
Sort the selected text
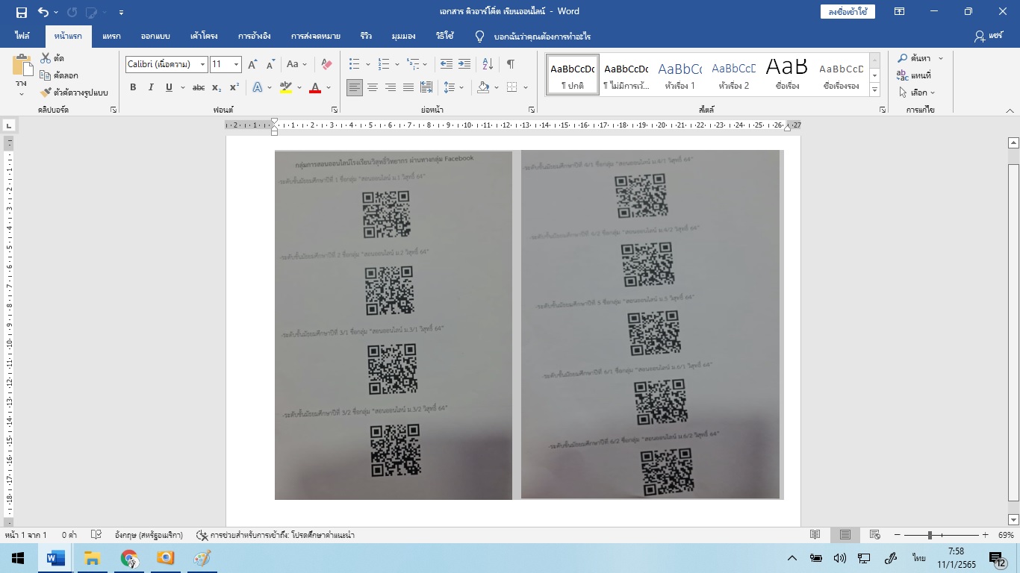pyautogui.click(x=487, y=64)
